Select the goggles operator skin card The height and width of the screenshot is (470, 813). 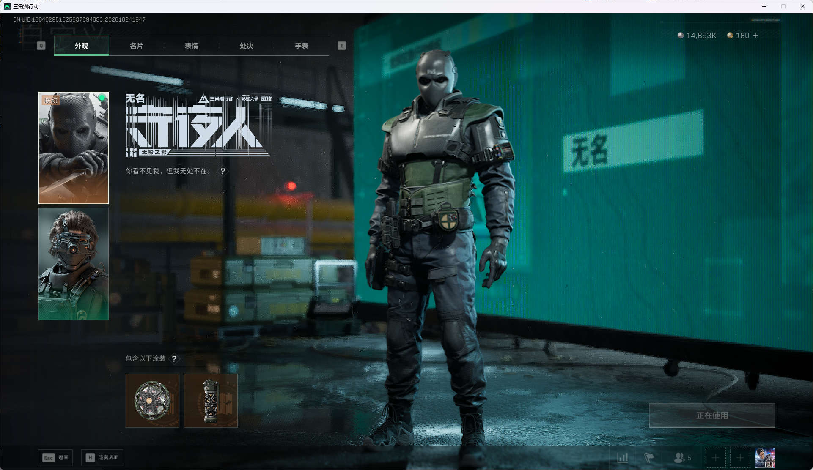74,264
